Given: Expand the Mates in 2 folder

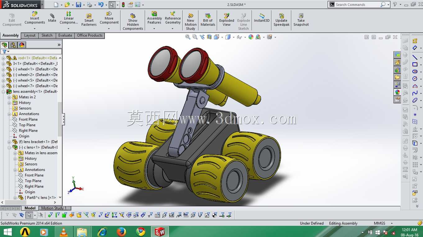Looking at the screenshot, I should 9,97.
